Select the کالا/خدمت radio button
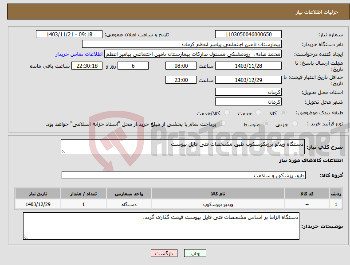 pyautogui.click(x=227, y=113)
